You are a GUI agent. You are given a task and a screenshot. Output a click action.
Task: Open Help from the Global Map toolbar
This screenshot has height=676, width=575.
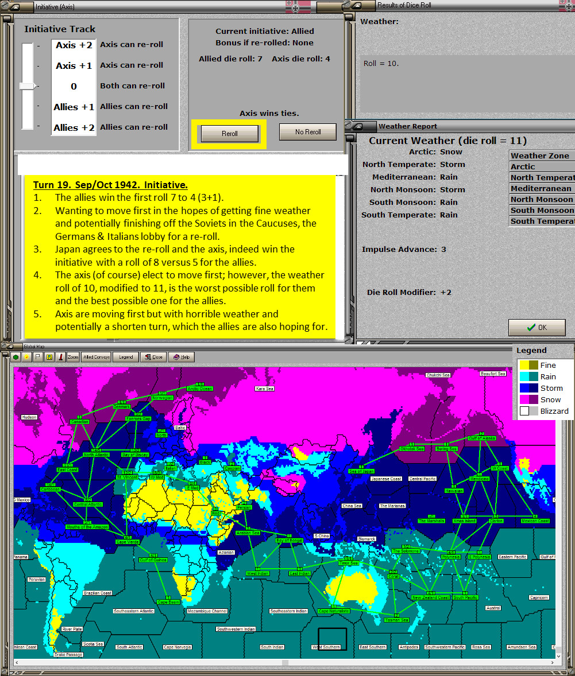click(x=182, y=357)
